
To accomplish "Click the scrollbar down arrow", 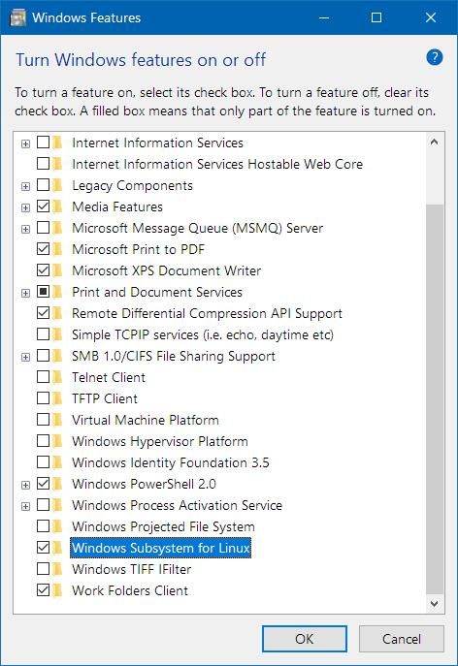I will pyautogui.click(x=434, y=603).
